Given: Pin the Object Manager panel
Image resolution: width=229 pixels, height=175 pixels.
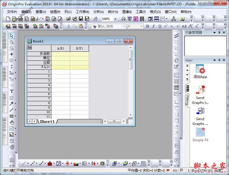Looking at the screenshot, I should 219,33.
